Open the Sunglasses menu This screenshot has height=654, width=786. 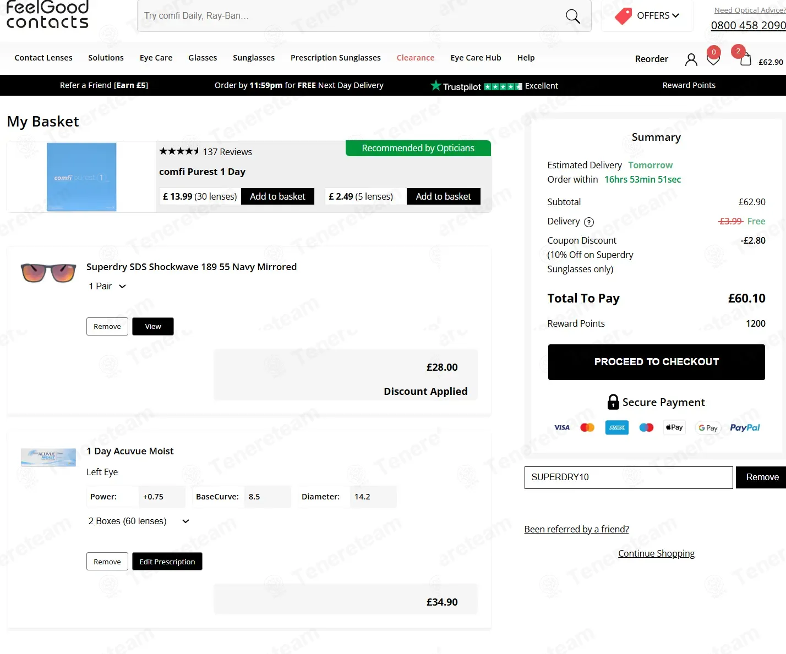coord(254,58)
